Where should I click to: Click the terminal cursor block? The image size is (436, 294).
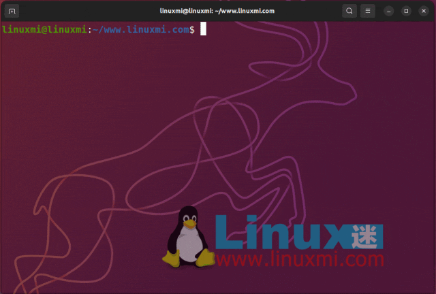click(203, 29)
